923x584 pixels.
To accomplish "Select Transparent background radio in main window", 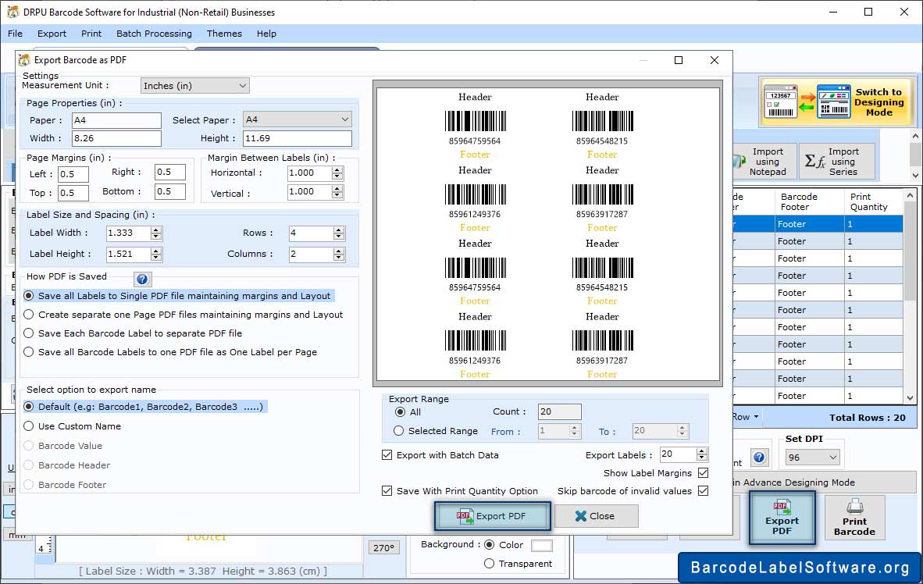I will point(489,564).
